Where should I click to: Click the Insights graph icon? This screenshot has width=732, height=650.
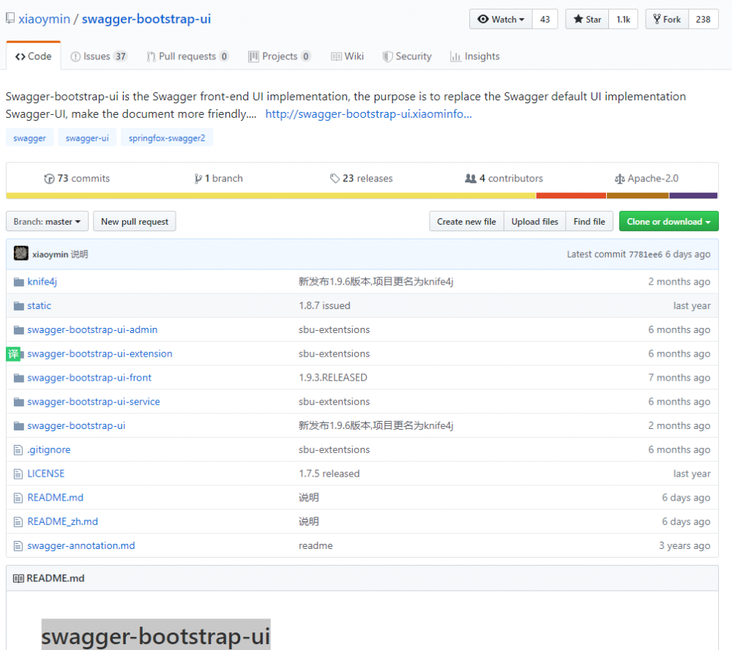455,56
